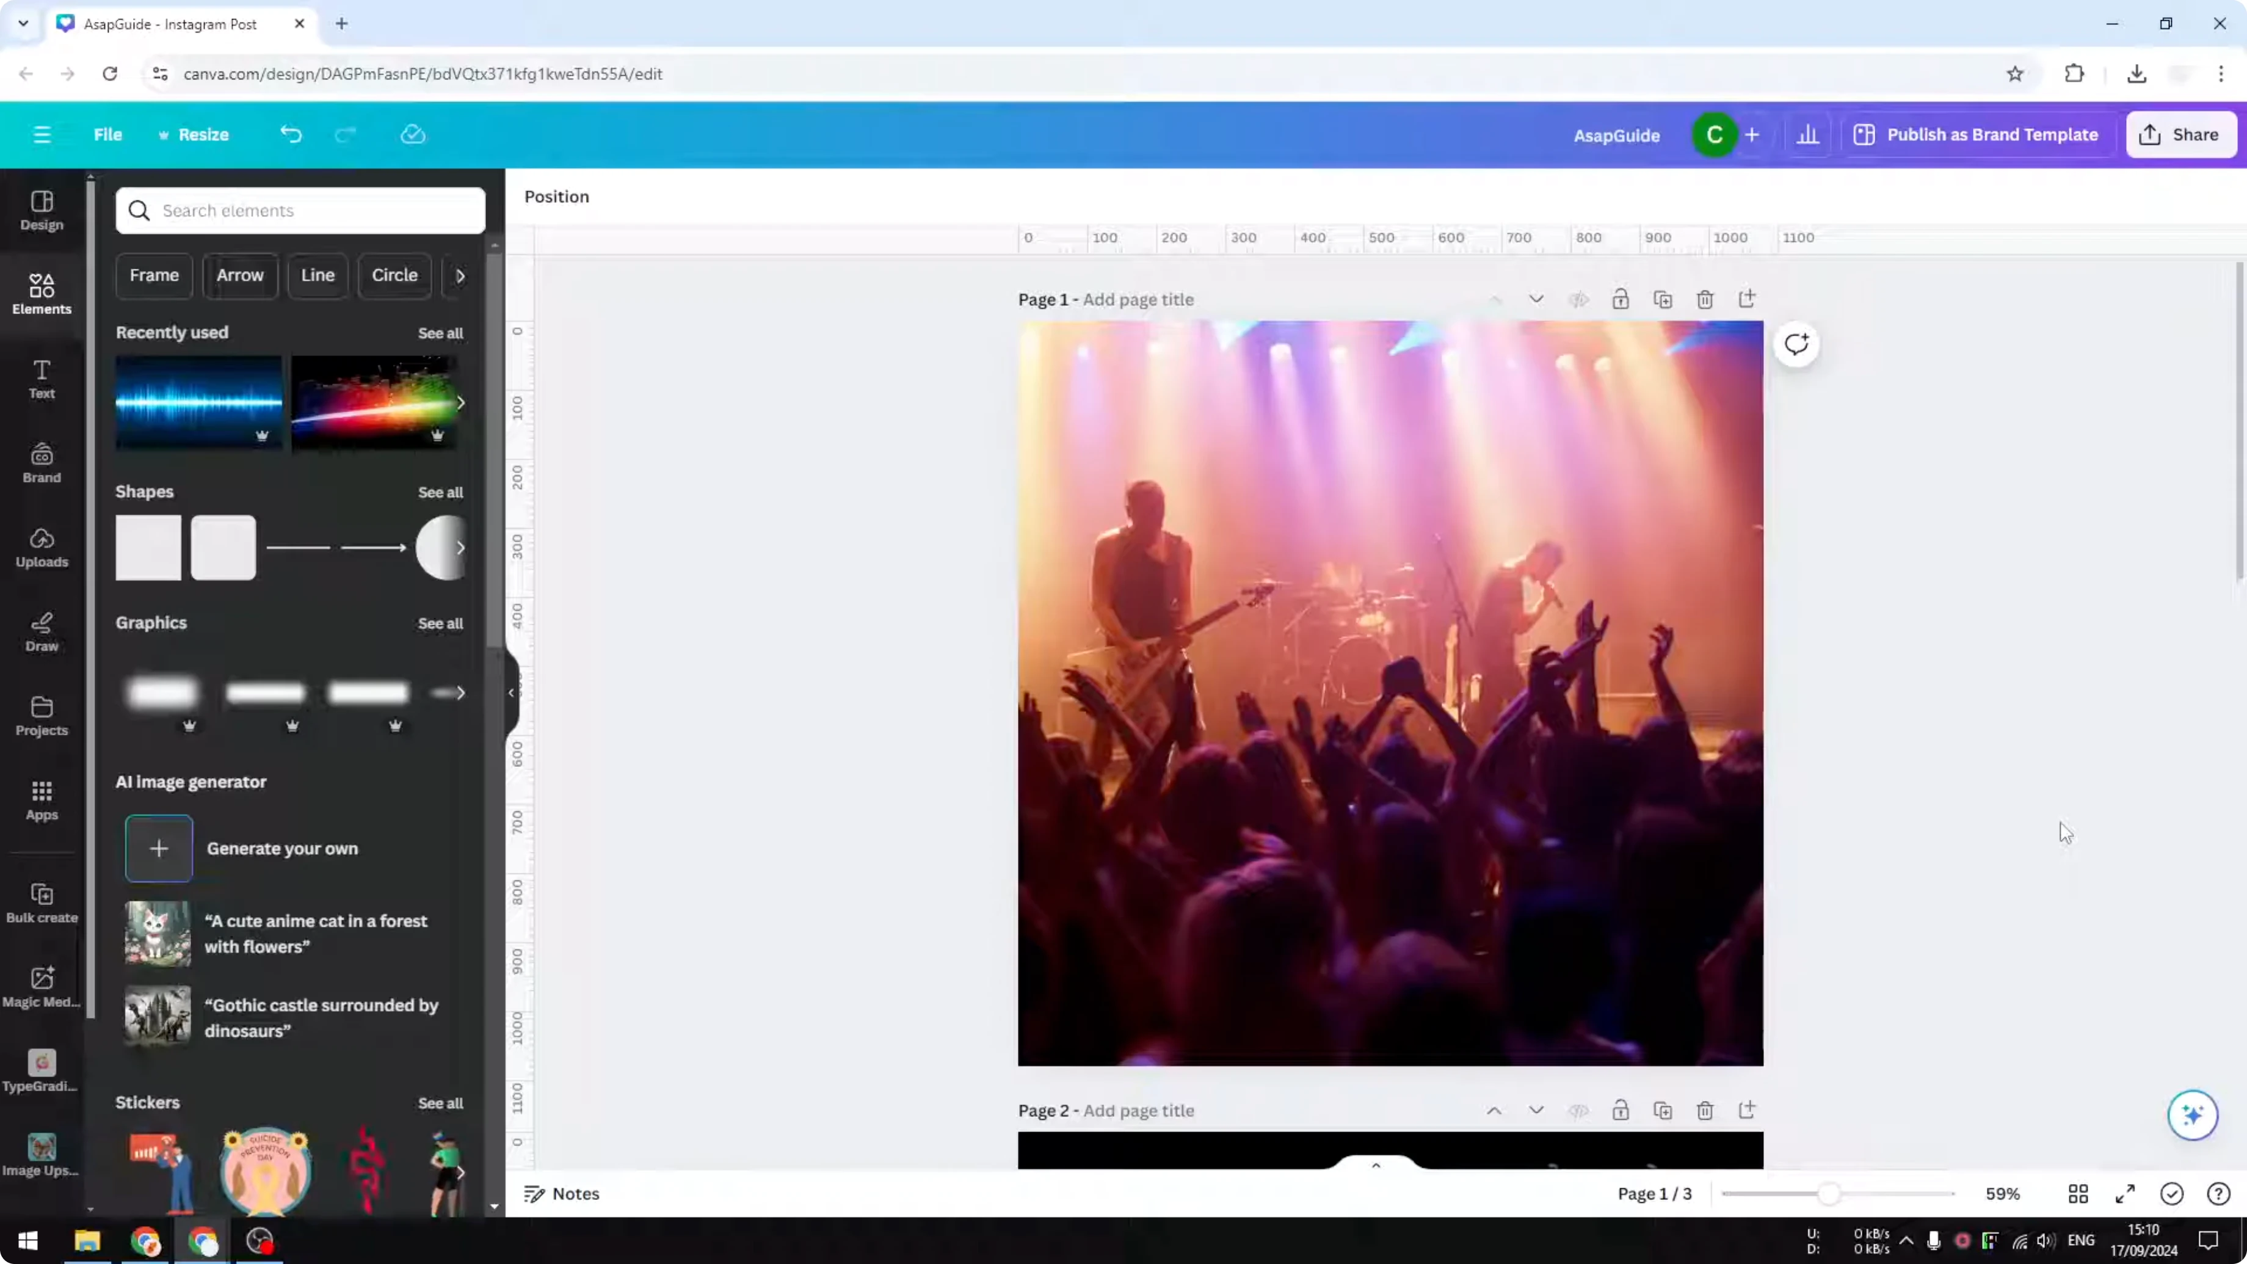2247x1264 pixels.
Task: Select the Draw tool in sidebar
Action: point(42,633)
